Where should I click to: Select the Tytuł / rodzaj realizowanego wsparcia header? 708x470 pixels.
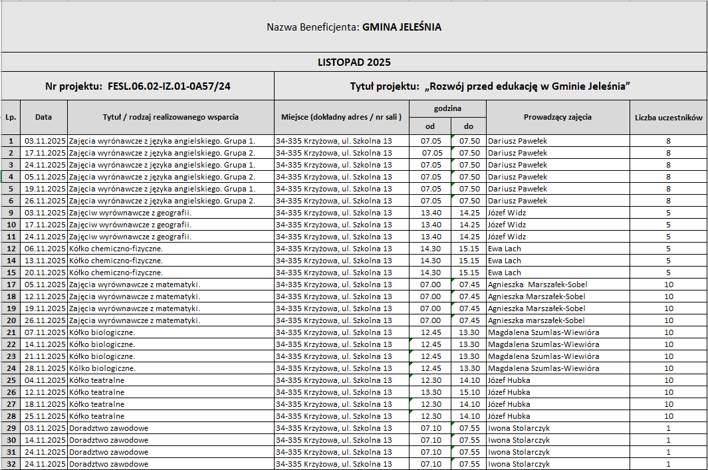[170, 117]
